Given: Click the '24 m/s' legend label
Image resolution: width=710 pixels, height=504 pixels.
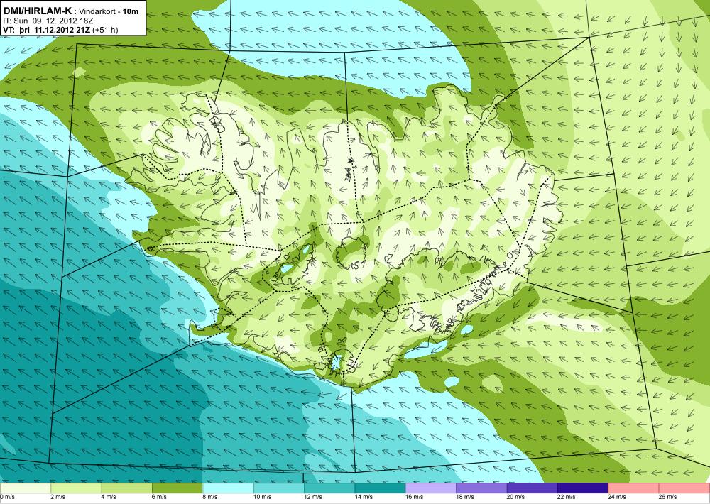Looking at the screenshot, I should coord(617,497).
